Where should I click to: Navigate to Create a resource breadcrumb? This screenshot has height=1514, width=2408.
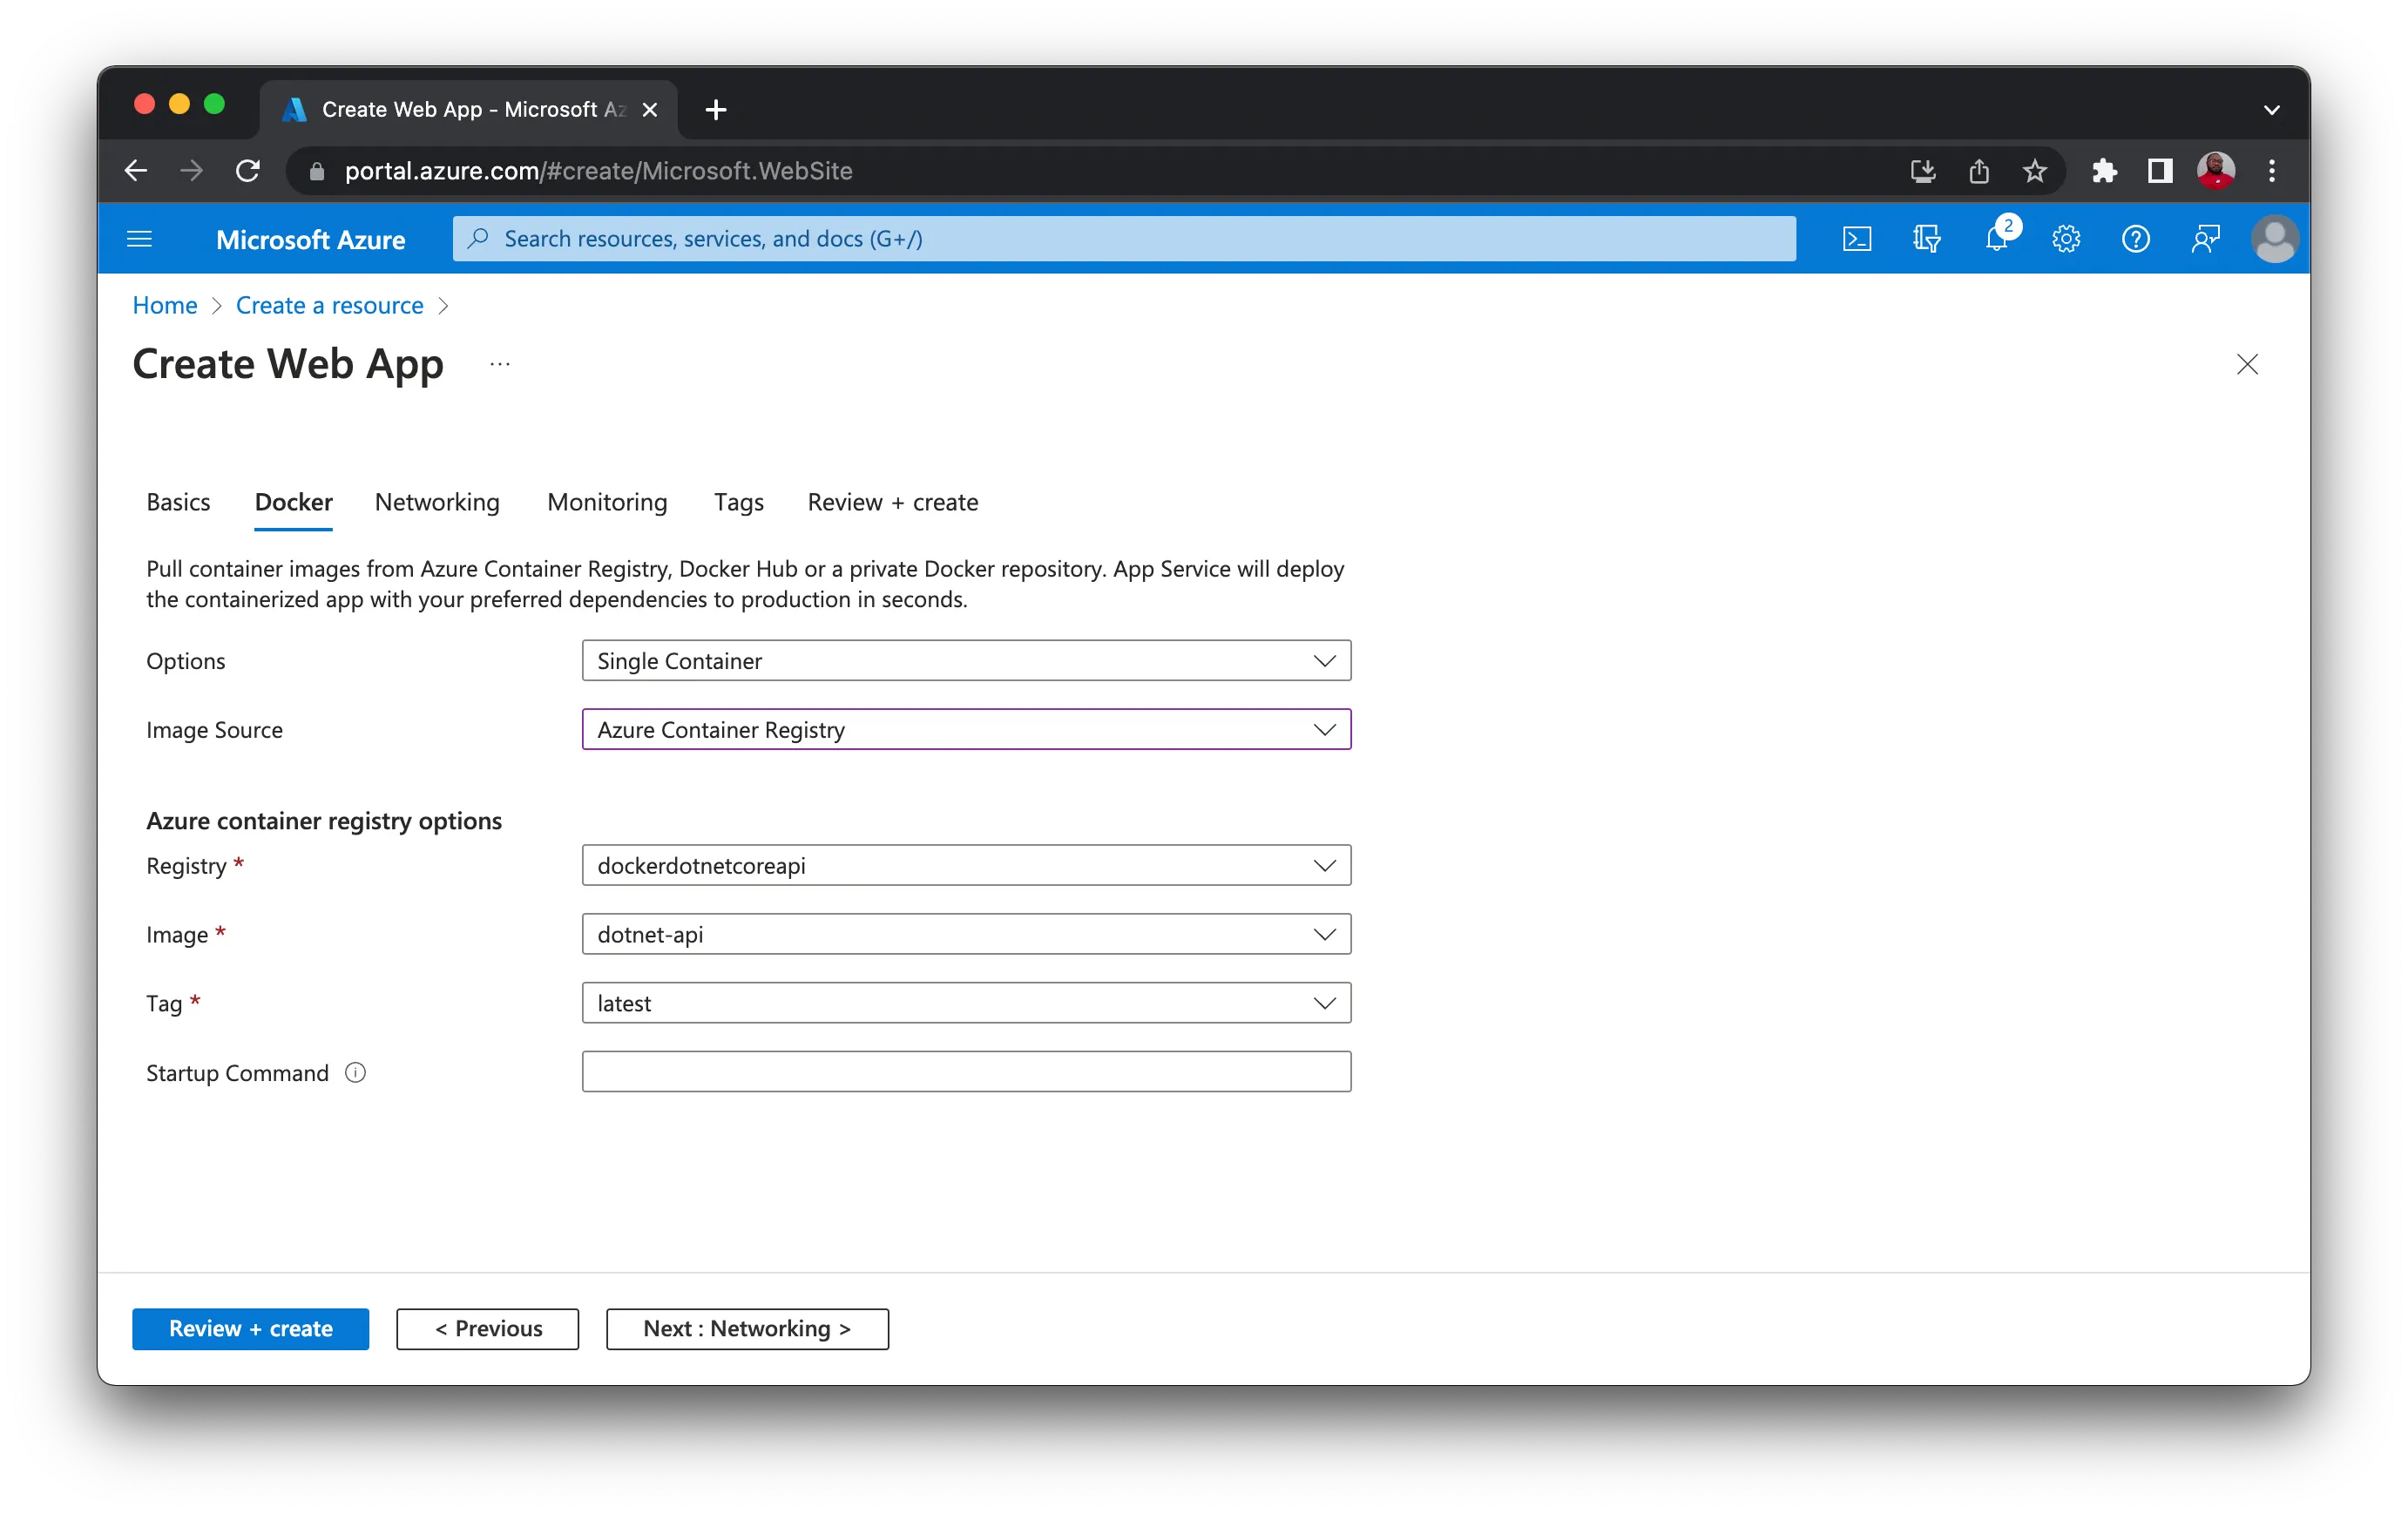[x=329, y=305]
